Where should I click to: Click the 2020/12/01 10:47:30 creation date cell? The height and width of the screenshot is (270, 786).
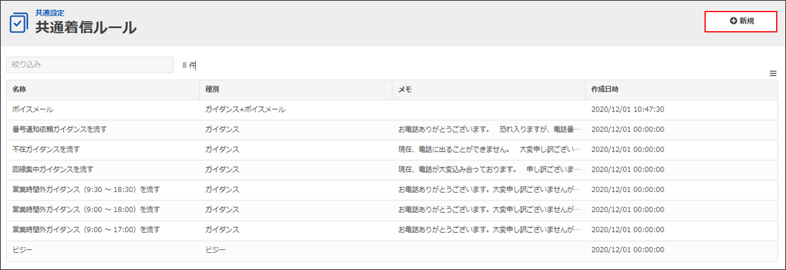(627, 109)
